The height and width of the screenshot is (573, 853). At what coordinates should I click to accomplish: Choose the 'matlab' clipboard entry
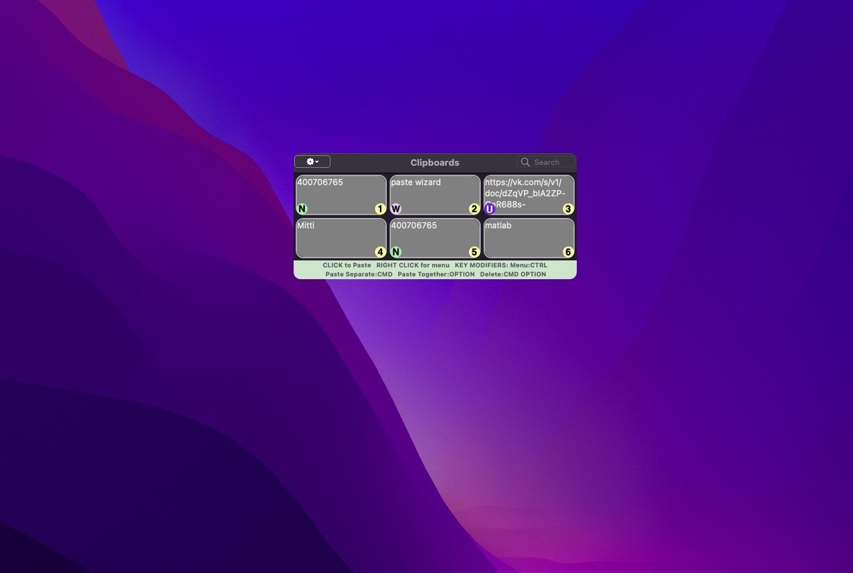528,237
